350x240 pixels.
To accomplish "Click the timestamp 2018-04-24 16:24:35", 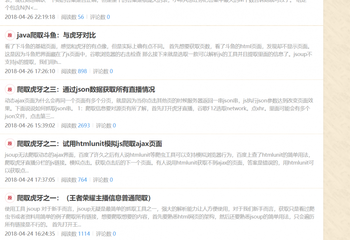I will click(30, 234).
